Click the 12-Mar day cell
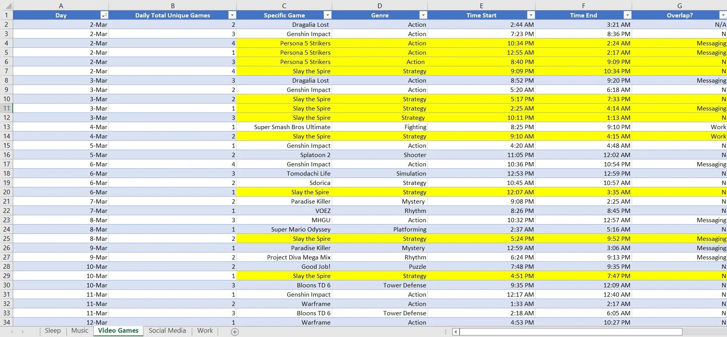Viewport: 727px width, 337px height. [61, 322]
